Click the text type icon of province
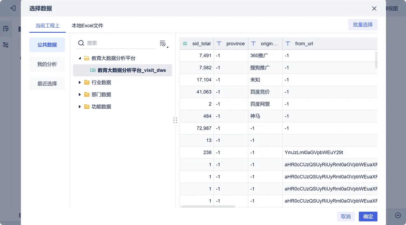The image size is (406, 225). 219,44
